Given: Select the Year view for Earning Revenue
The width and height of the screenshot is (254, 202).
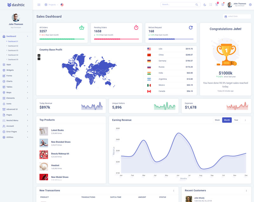Looking at the screenshot, I should click(x=236, y=120).
